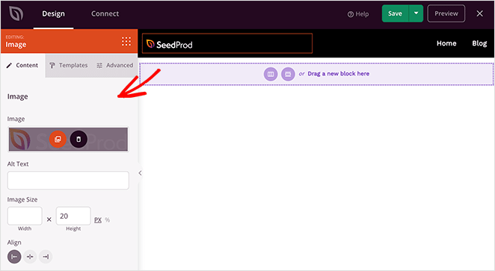Click the orange replace image icon

tap(58, 140)
